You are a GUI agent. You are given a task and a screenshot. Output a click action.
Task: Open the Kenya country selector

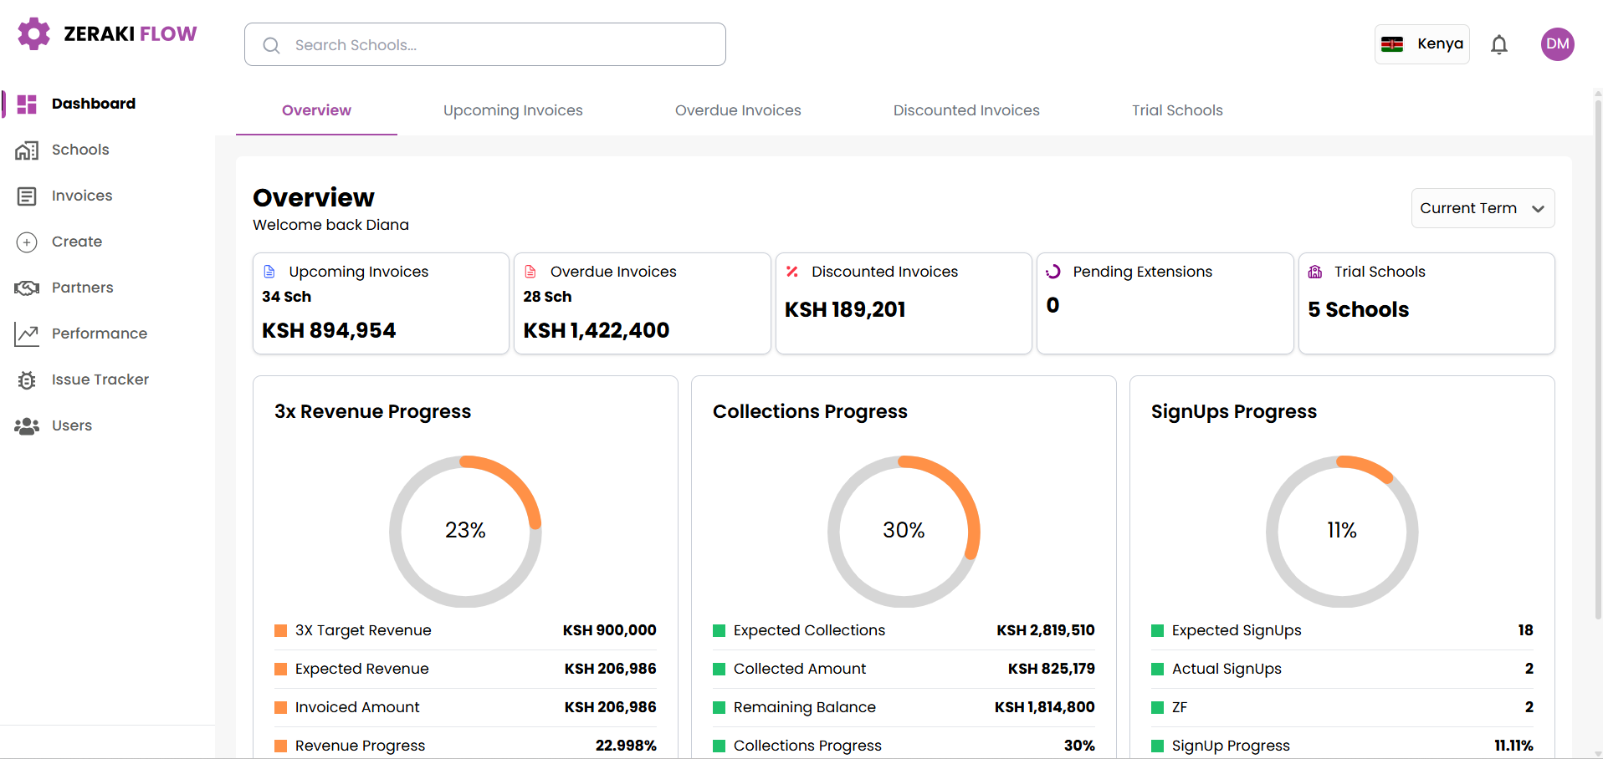click(1422, 44)
